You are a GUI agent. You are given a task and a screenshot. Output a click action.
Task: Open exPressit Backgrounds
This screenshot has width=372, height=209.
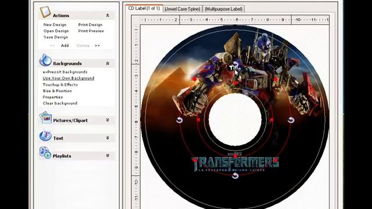[65, 72]
